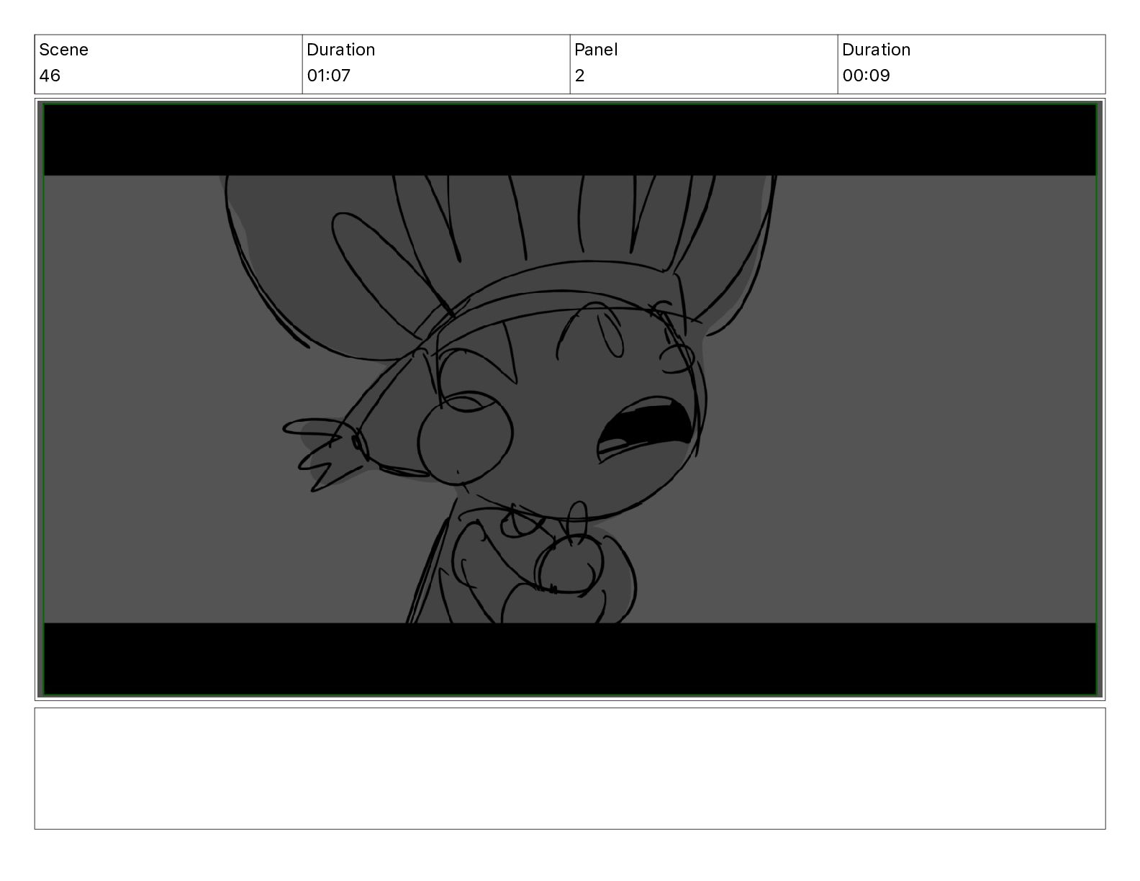Image resolution: width=1140 pixels, height=881 pixels.
Task: Click the panel Duration label
Action: click(x=876, y=50)
